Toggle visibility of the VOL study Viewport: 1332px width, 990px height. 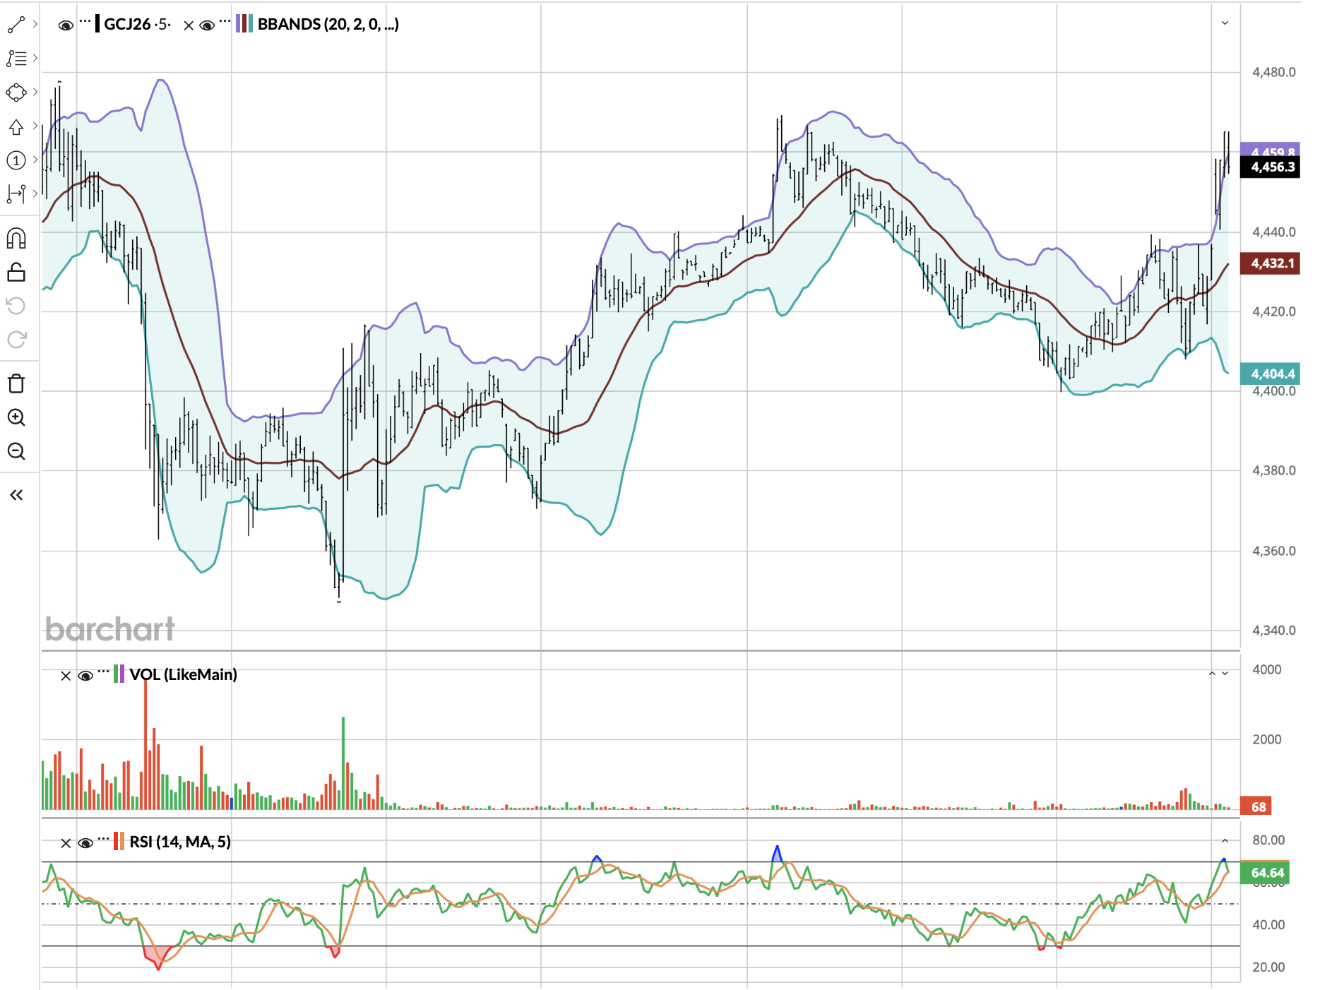point(85,676)
